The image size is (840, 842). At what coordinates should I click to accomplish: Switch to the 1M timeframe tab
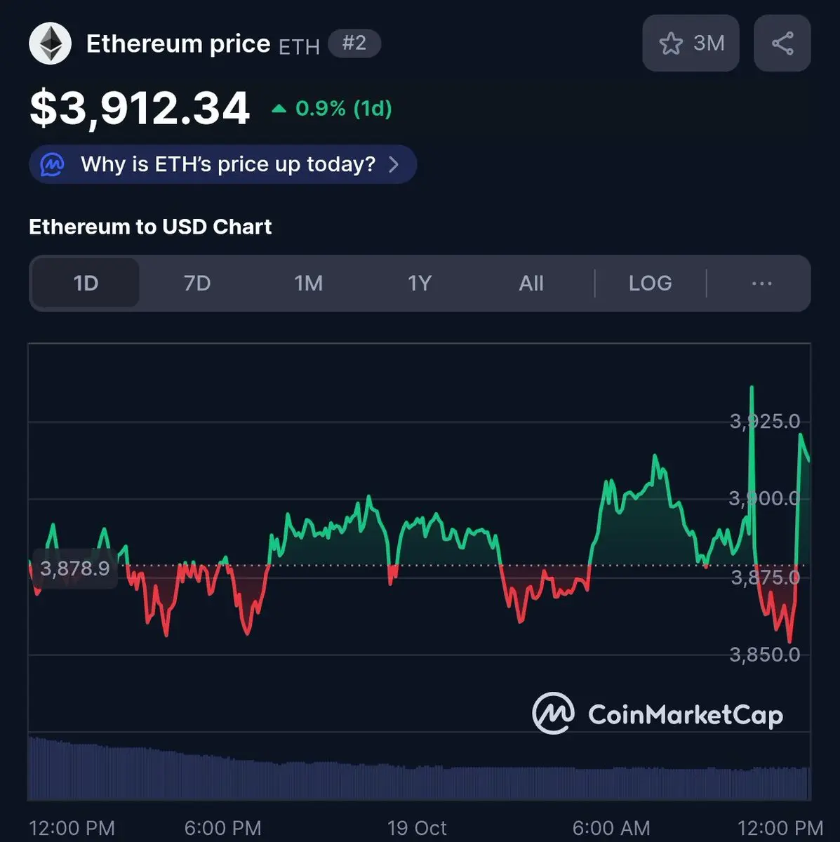point(308,283)
